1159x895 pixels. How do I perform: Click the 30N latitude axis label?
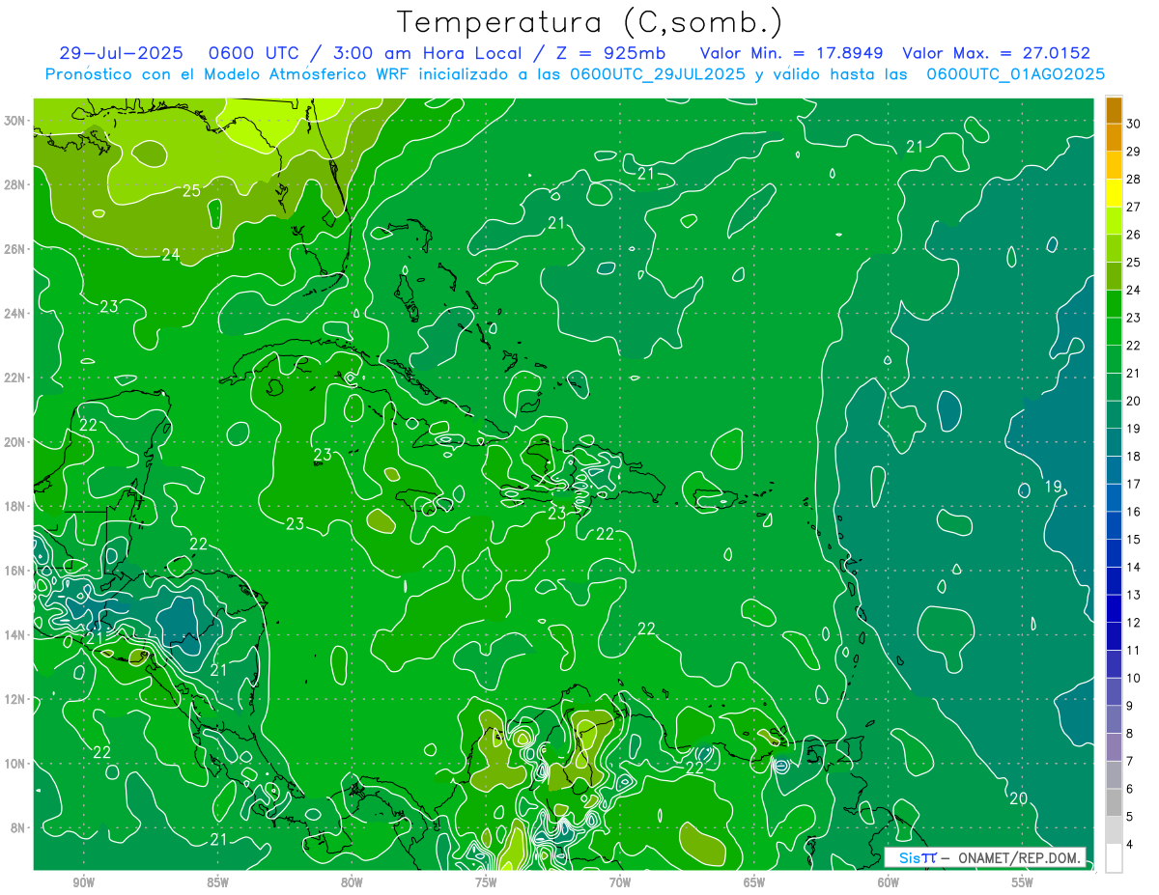(15, 121)
